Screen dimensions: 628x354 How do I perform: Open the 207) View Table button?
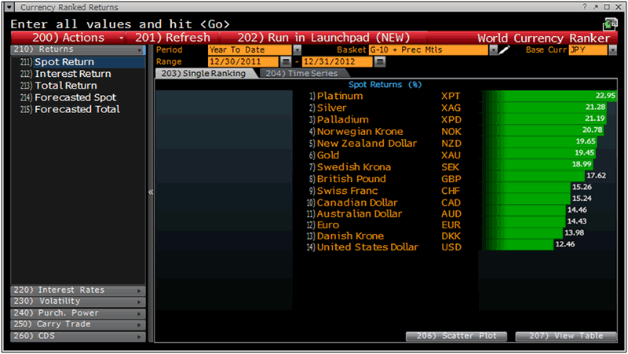click(566, 336)
